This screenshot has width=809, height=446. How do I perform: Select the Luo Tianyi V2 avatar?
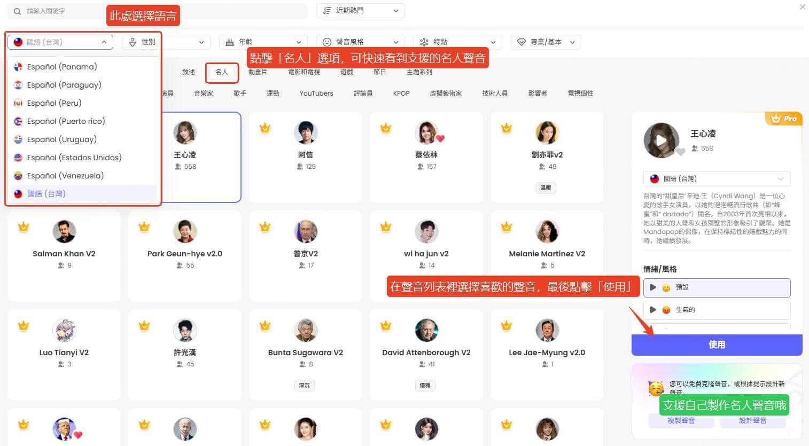64,331
